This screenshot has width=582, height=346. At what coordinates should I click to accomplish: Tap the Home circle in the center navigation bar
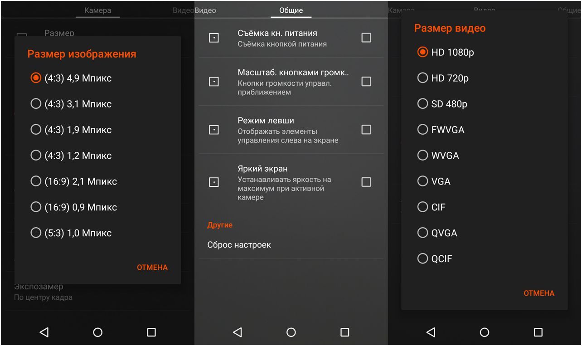coord(291,332)
